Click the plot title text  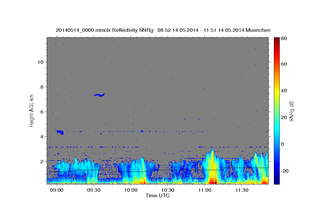click(163, 30)
